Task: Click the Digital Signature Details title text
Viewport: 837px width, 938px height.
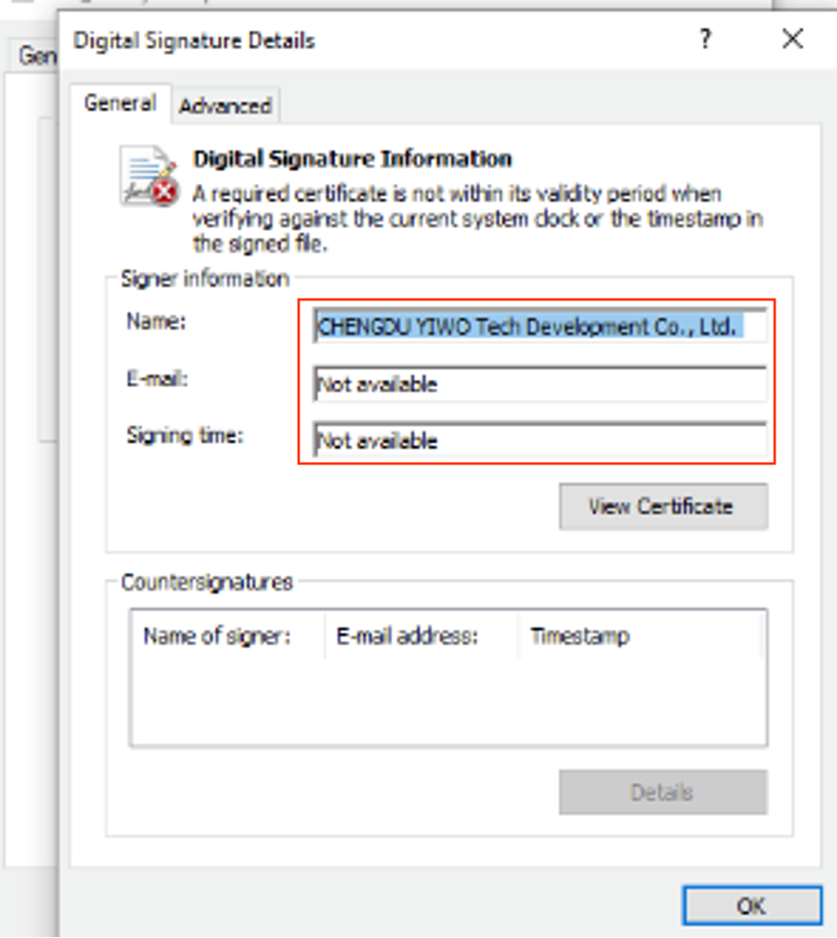Action: click(x=194, y=41)
